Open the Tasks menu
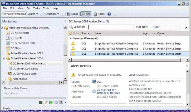This screenshot has height=112, width=191. (x=36, y=8)
